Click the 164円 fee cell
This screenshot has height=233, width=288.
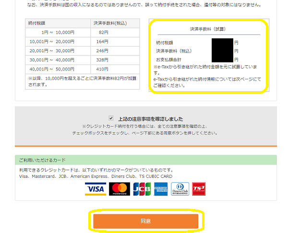115,42
